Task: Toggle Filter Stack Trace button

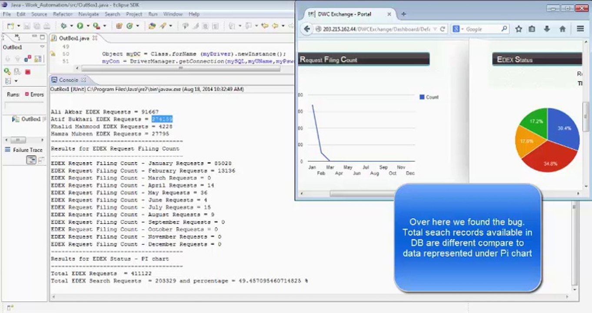Action: 31,160
